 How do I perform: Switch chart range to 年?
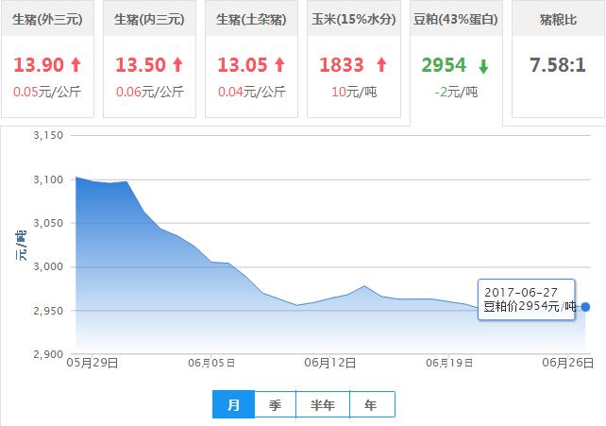point(372,404)
